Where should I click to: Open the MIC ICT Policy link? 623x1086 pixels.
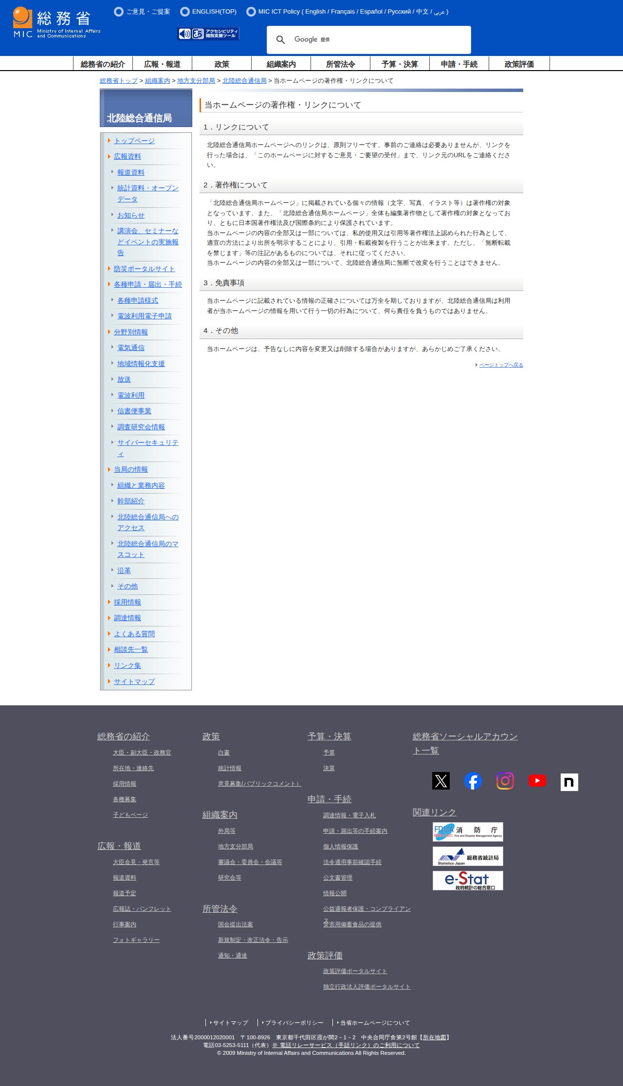pos(348,12)
